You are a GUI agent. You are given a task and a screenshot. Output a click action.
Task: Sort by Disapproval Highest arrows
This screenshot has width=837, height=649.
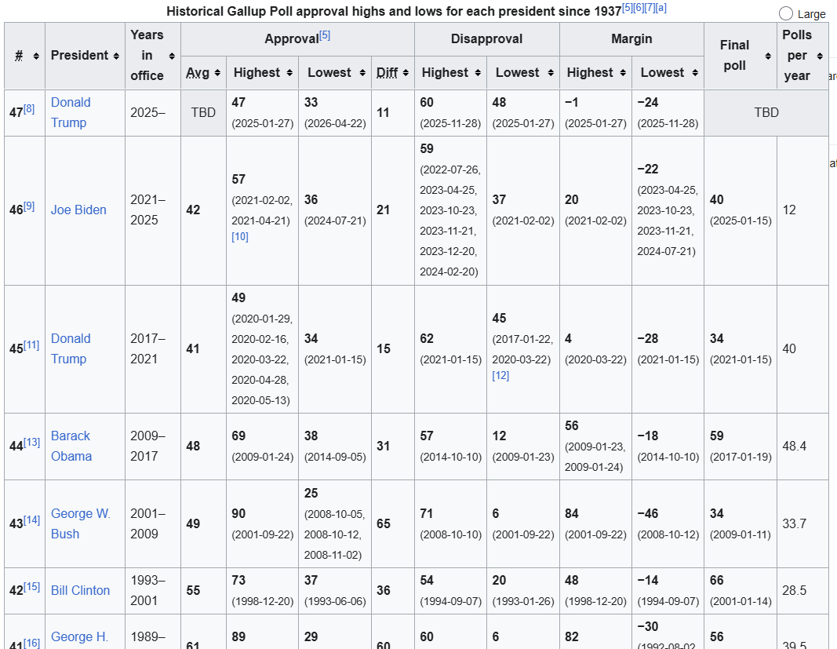(478, 73)
